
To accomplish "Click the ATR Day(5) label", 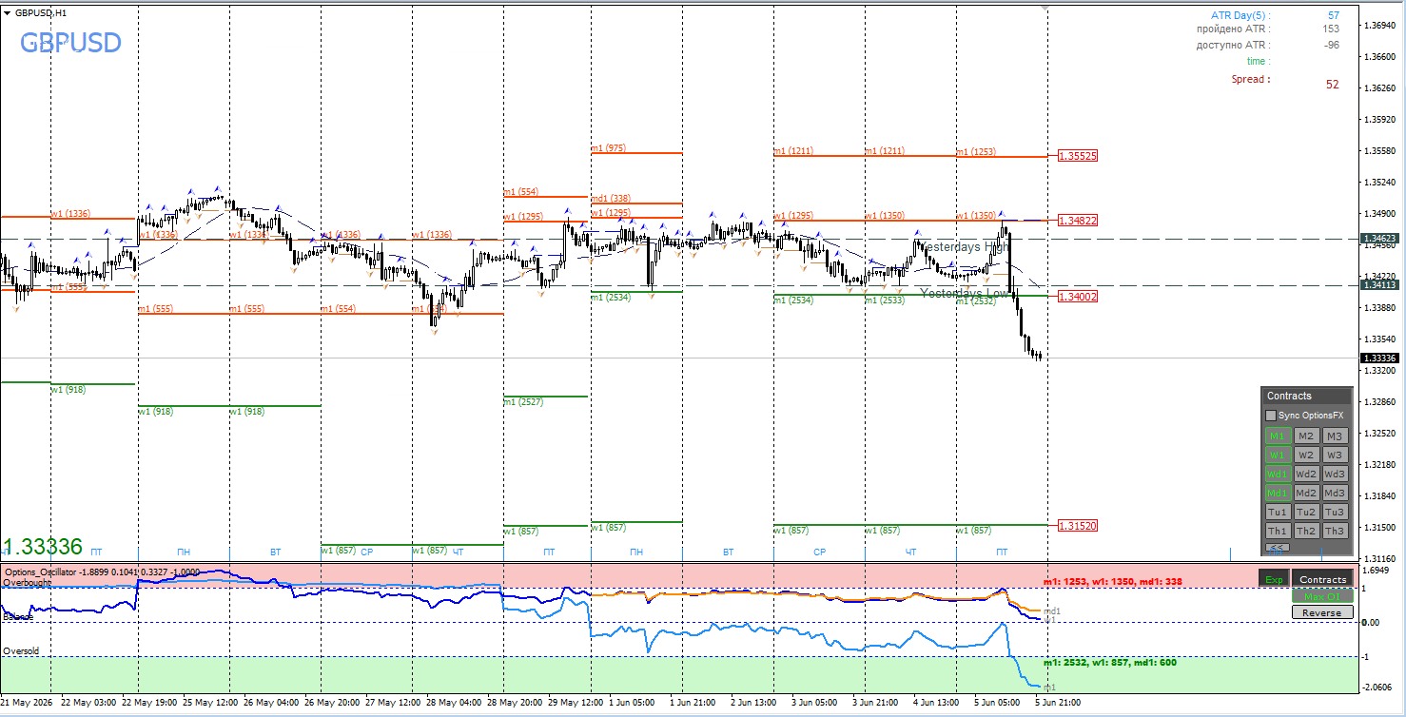I will click(1239, 15).
